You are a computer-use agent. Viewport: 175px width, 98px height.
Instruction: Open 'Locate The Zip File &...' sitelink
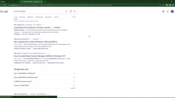pyautogui.click(x=39, y=63)
